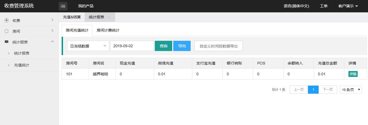Open 详情 for room 101

(x=353, y=74)
